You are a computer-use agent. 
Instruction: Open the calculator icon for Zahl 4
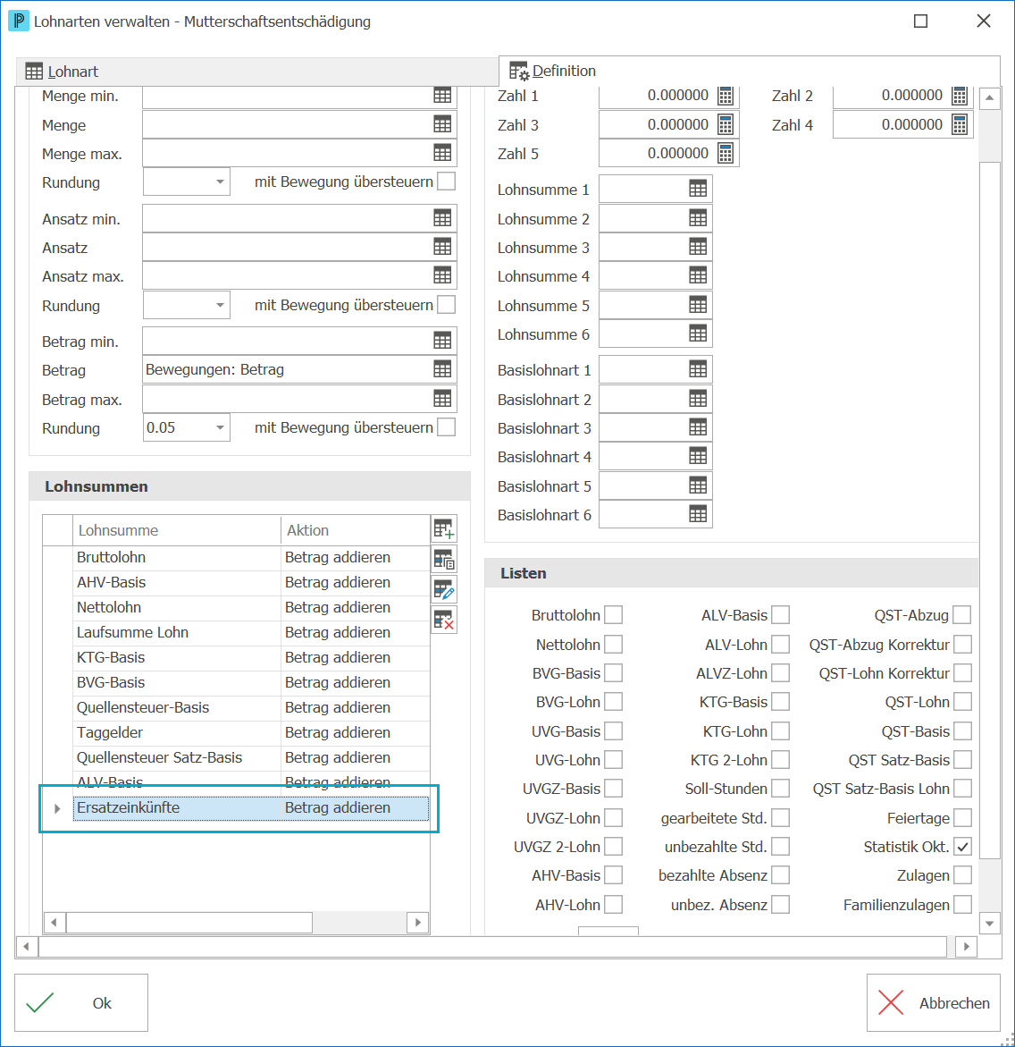960,125
